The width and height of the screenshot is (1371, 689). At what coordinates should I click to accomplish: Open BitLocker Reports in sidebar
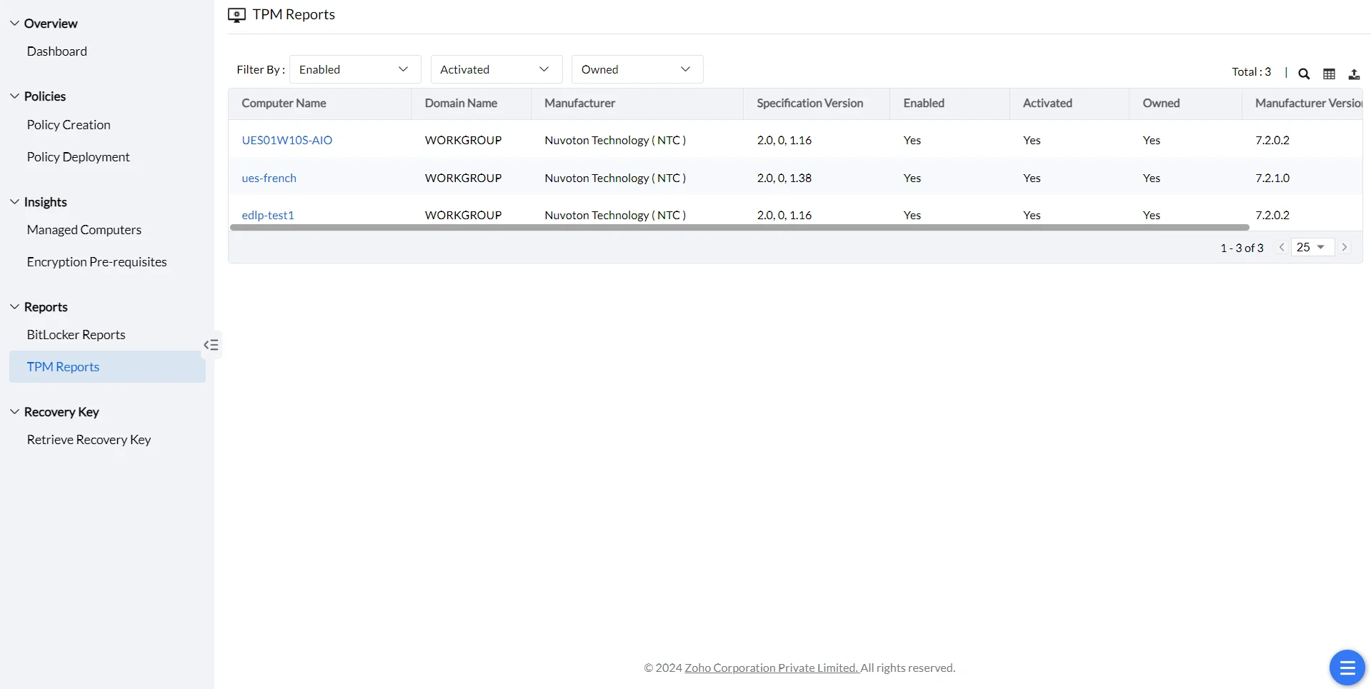(76, 334)
